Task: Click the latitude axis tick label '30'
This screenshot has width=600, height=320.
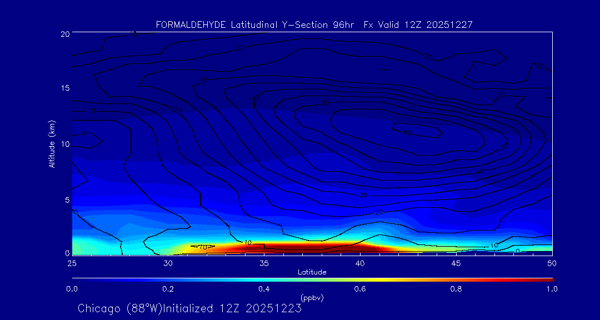Action: 168,263
